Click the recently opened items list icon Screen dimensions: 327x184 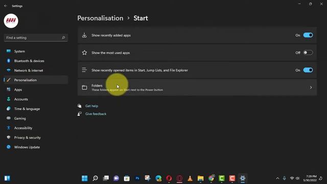click(x=84, y=70)
